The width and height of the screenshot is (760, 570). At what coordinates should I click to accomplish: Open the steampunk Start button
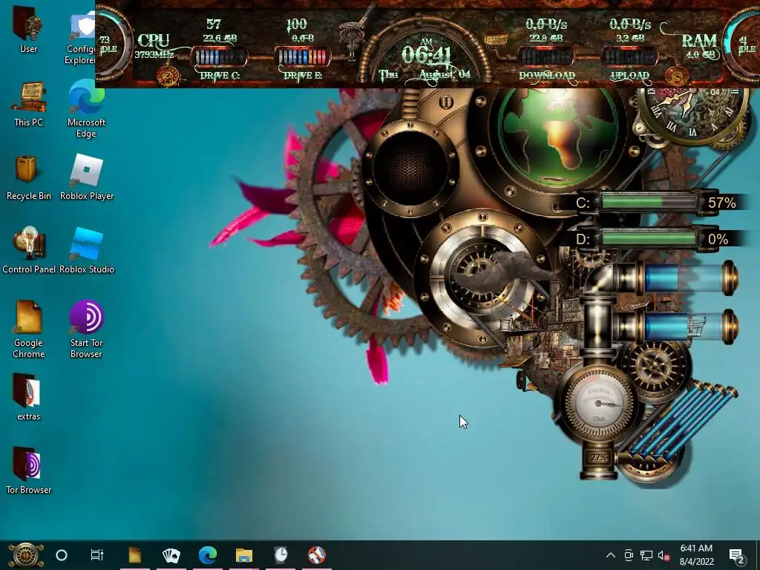(25, 555)
